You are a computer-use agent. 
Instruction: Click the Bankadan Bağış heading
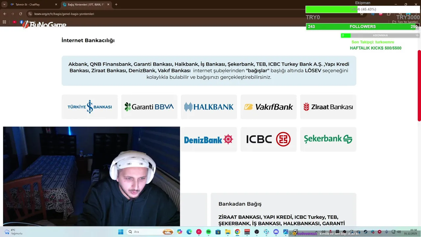(240, 204)
